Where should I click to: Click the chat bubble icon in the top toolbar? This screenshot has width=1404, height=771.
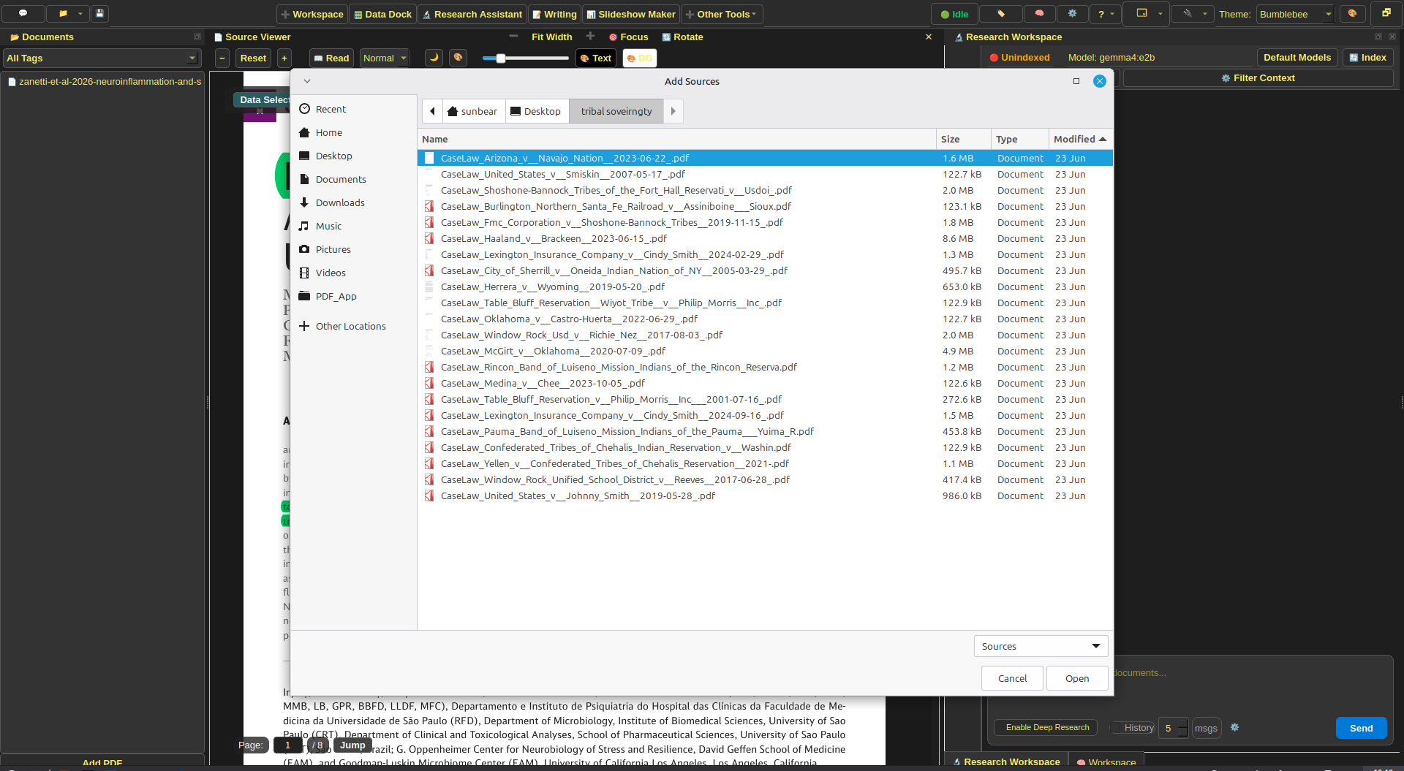(23, 13)
